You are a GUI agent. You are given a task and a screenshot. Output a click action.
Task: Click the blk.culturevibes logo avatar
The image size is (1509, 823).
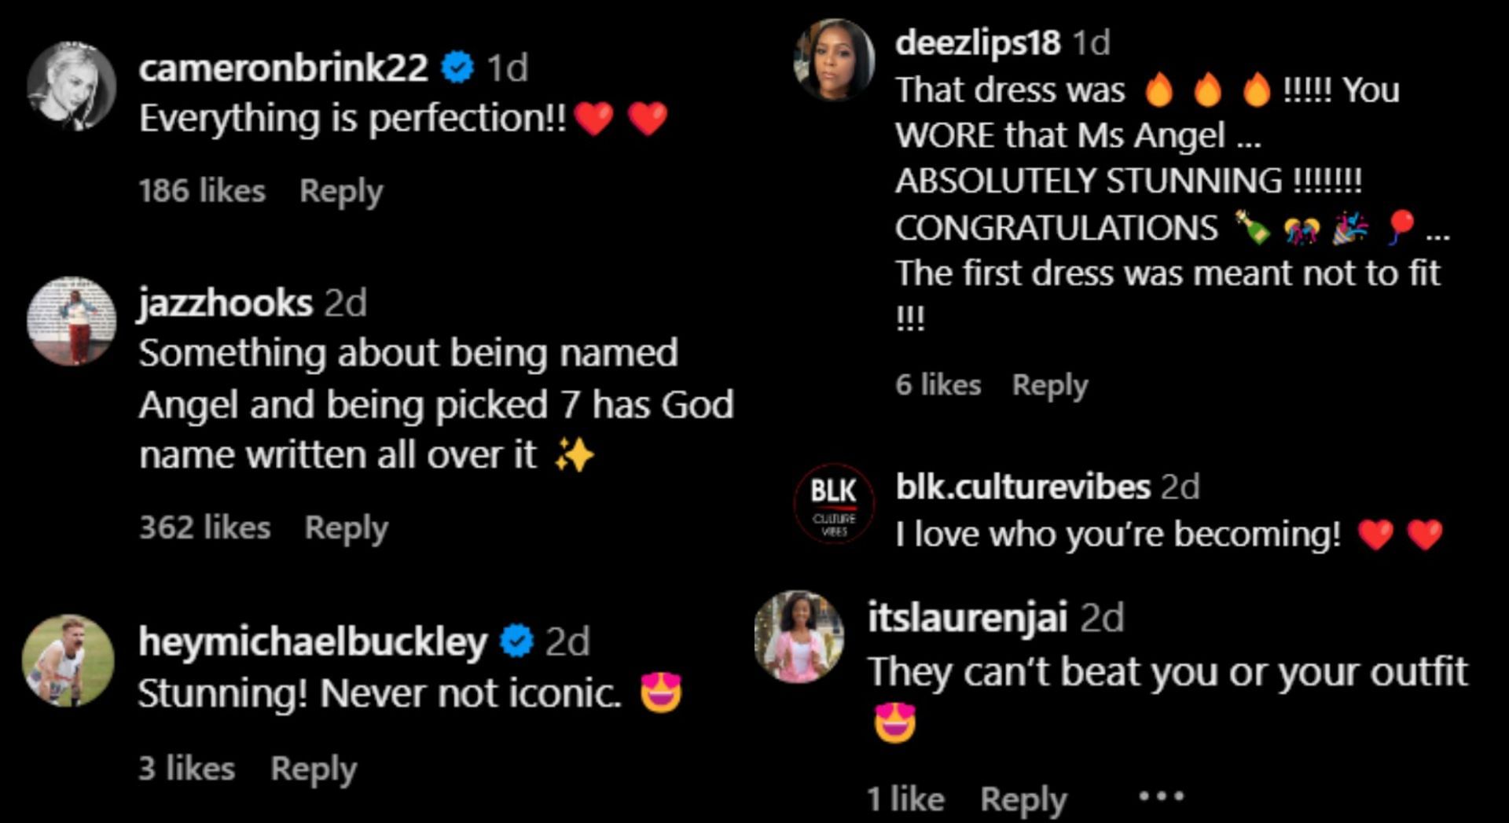834,504
